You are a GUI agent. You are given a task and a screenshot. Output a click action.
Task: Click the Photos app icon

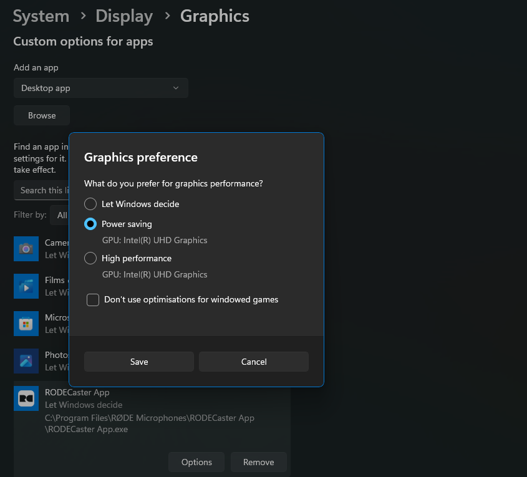coord(26,361)
